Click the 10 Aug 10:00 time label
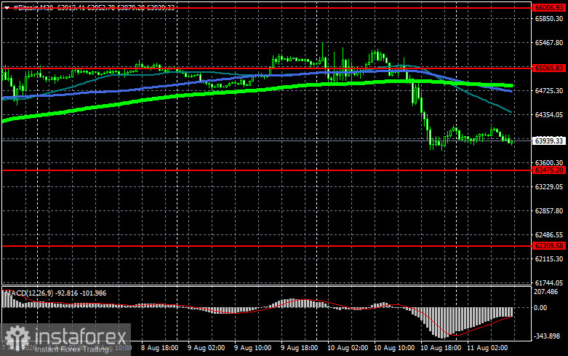This screenshot has width=568, height=356. [x=394, y=348]
